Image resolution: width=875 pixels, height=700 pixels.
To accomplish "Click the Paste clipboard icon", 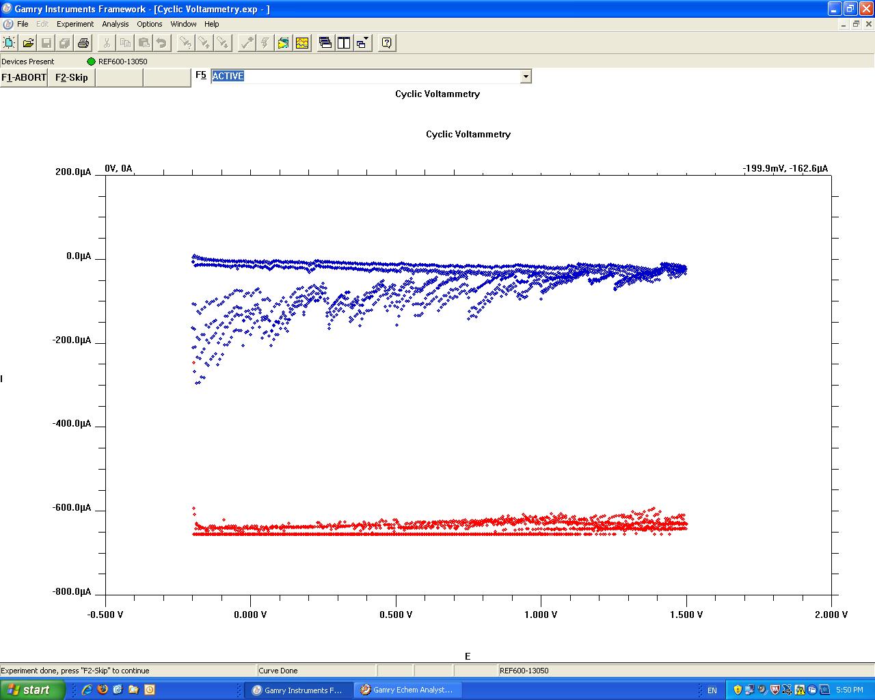I will [144, 43].
